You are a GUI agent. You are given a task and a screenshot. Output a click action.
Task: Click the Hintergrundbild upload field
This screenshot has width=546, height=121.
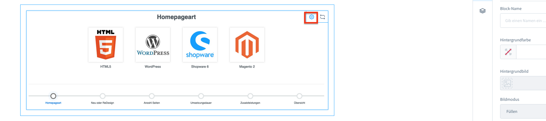pyautogui.click(x=523, y=83)
